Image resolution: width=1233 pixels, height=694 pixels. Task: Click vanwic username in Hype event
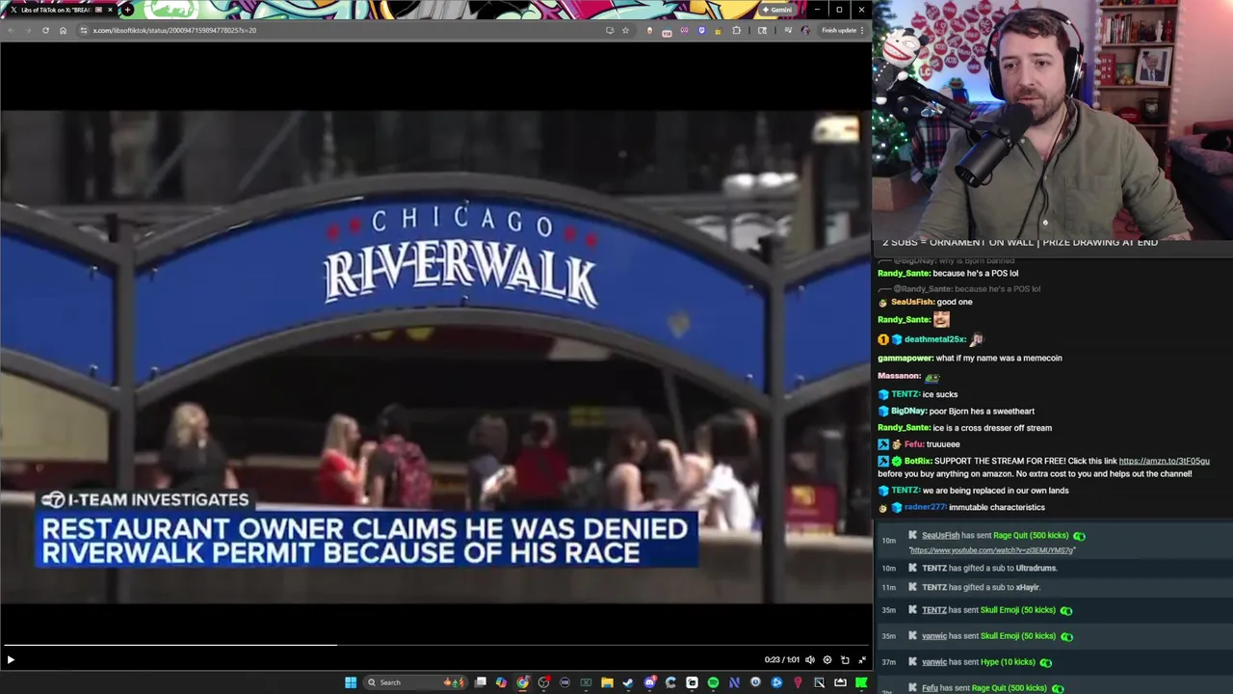coord(934,662)
